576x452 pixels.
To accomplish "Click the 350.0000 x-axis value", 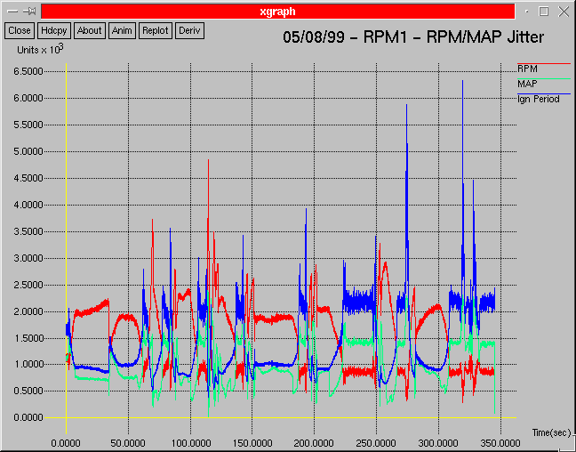I will [x=500, y=443].
